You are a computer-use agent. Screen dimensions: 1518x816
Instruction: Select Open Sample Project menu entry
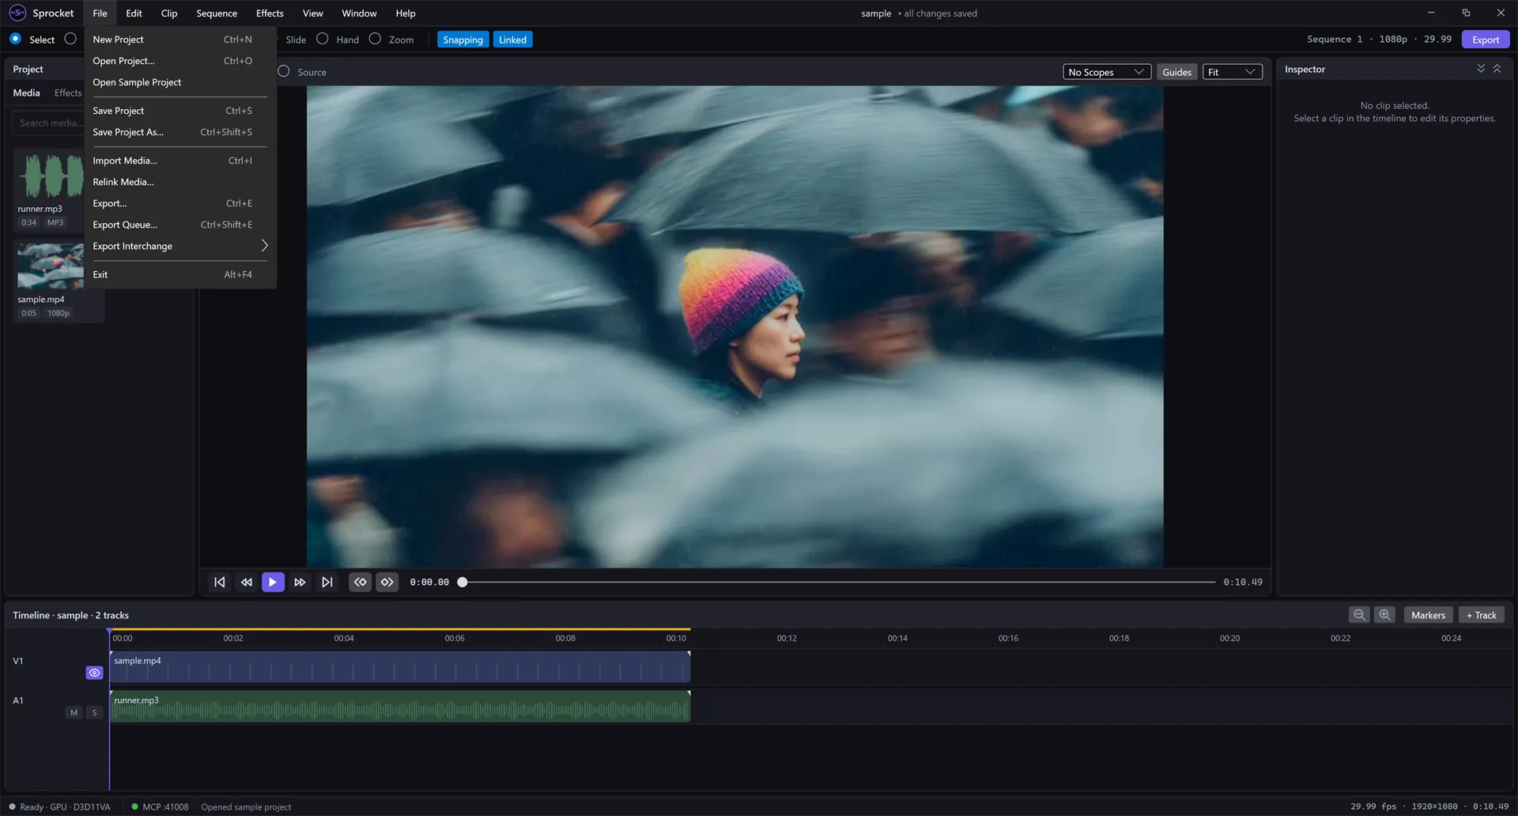point(180,82)
